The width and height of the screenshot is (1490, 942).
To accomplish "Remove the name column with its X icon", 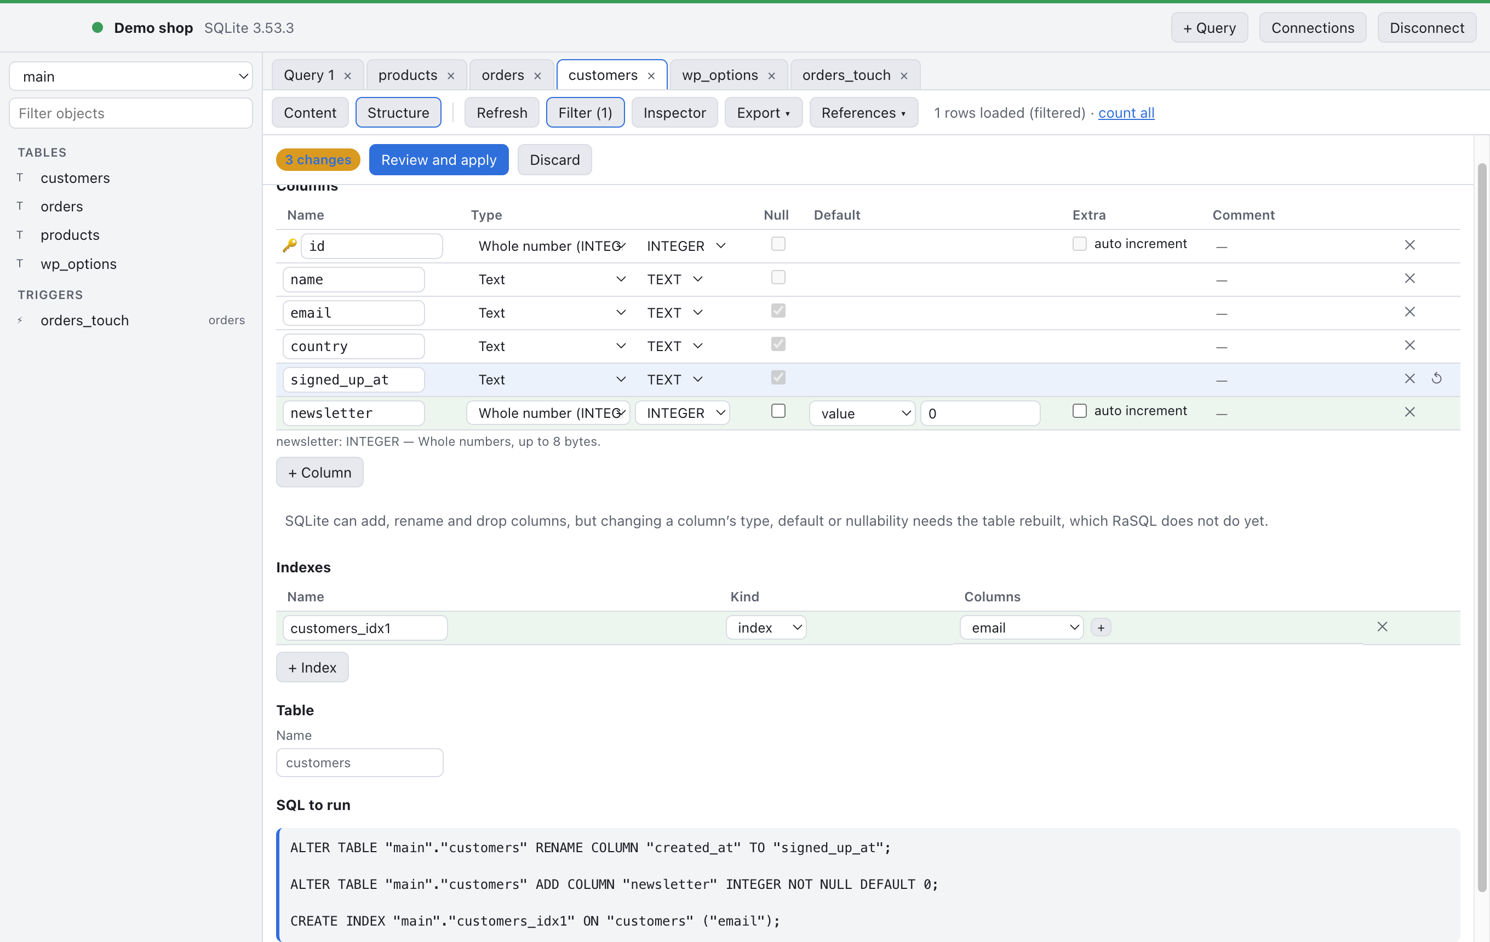I will pyautogui.click(x=1409, y=278).
